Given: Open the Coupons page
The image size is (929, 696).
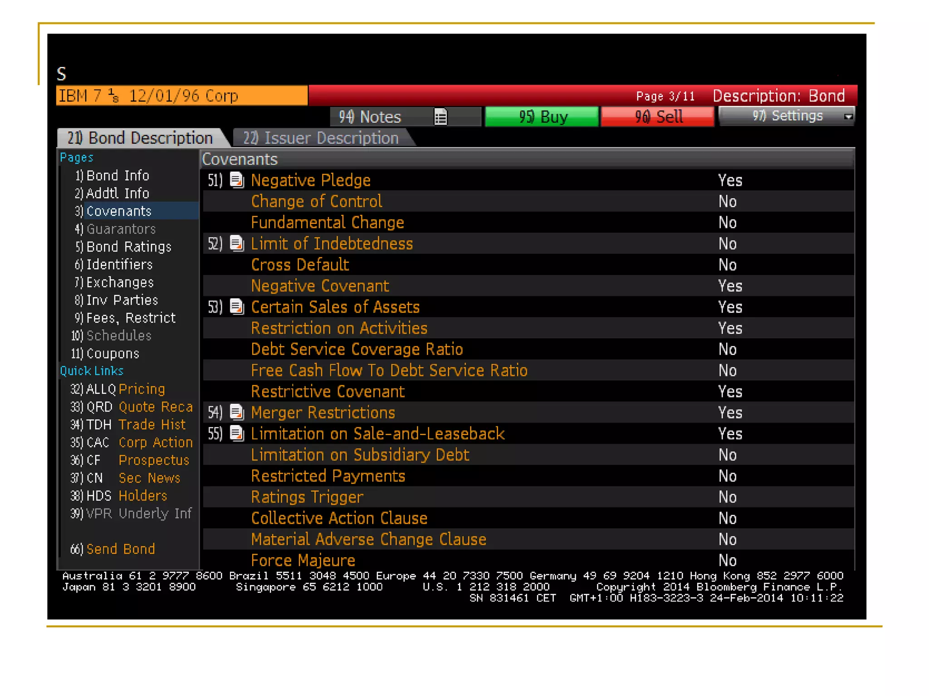Looking at the screenshot, I should (x=112, y=353).
